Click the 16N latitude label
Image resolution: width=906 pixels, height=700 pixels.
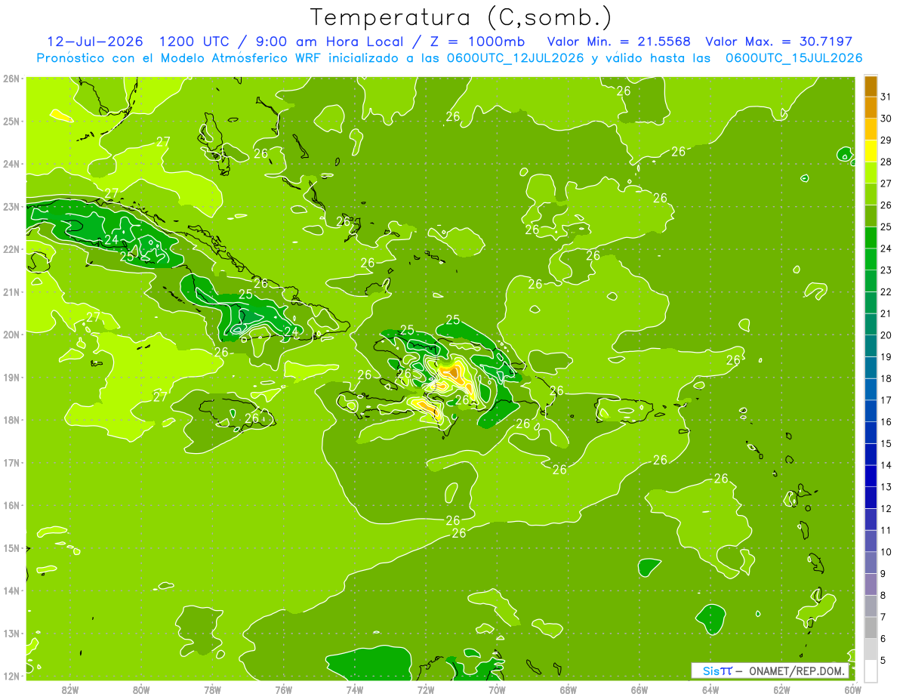coord(11,505)
